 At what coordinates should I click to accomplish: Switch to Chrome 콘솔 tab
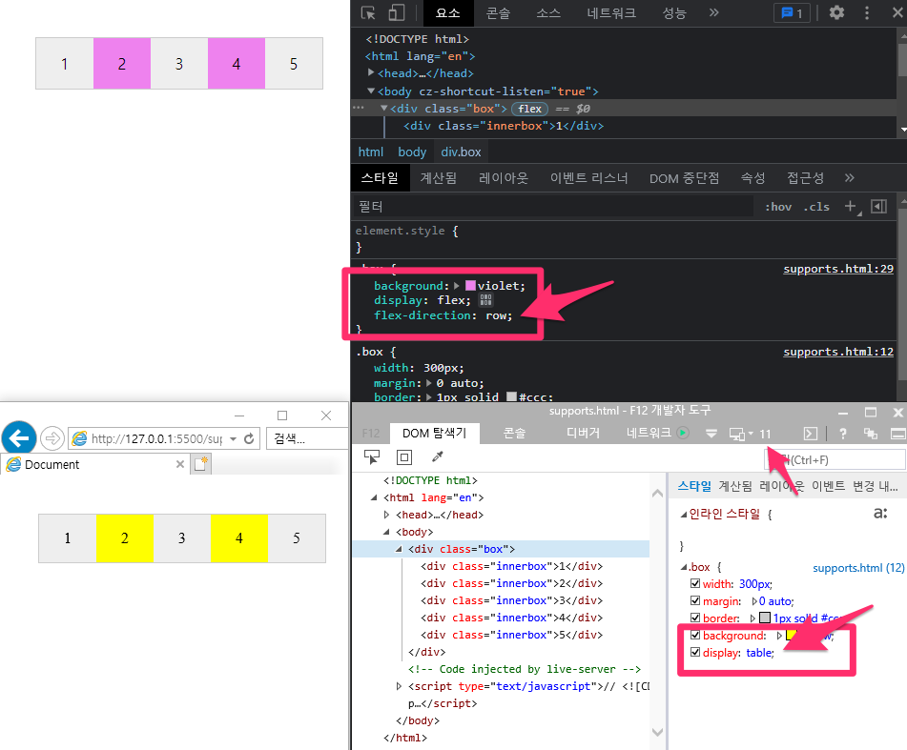point(498,12)
